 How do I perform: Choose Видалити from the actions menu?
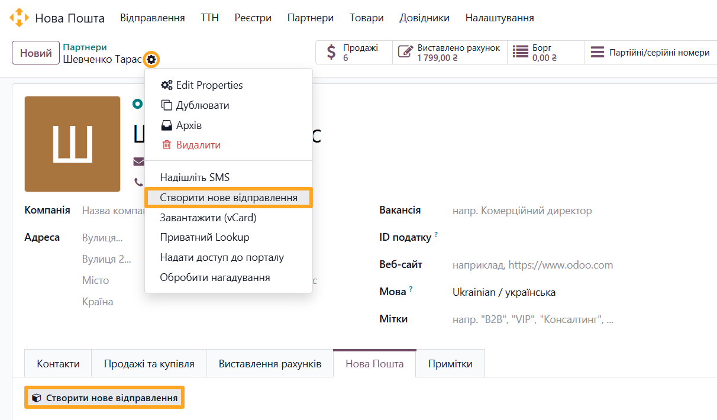tap(228, 145)
